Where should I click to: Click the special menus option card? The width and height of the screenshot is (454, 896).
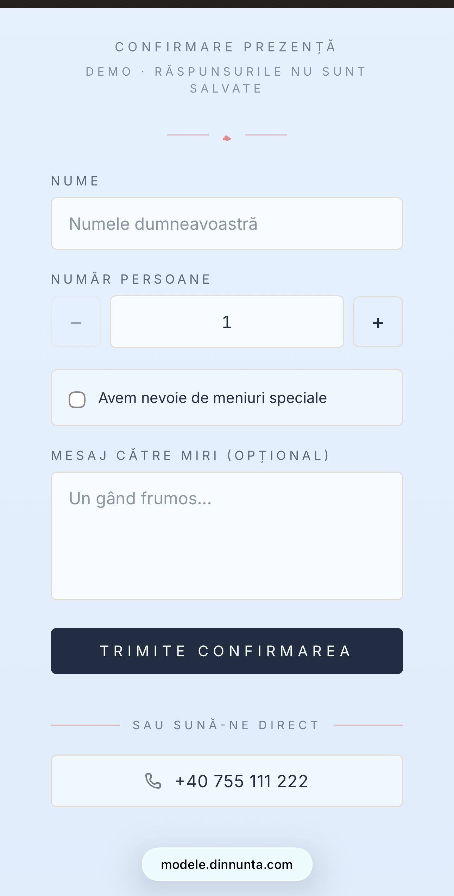click(x=227, y=398)
